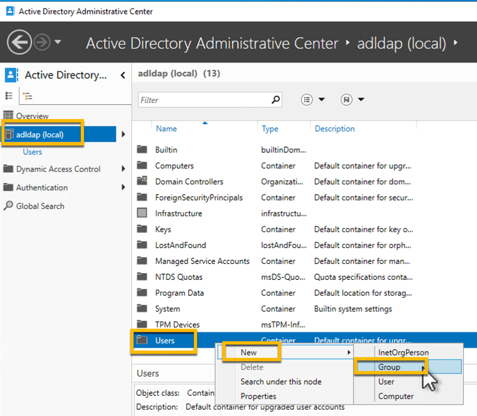The image size is (477, 416).
Task: Click the Keys folder icon
Action: (x=142, y=229)
